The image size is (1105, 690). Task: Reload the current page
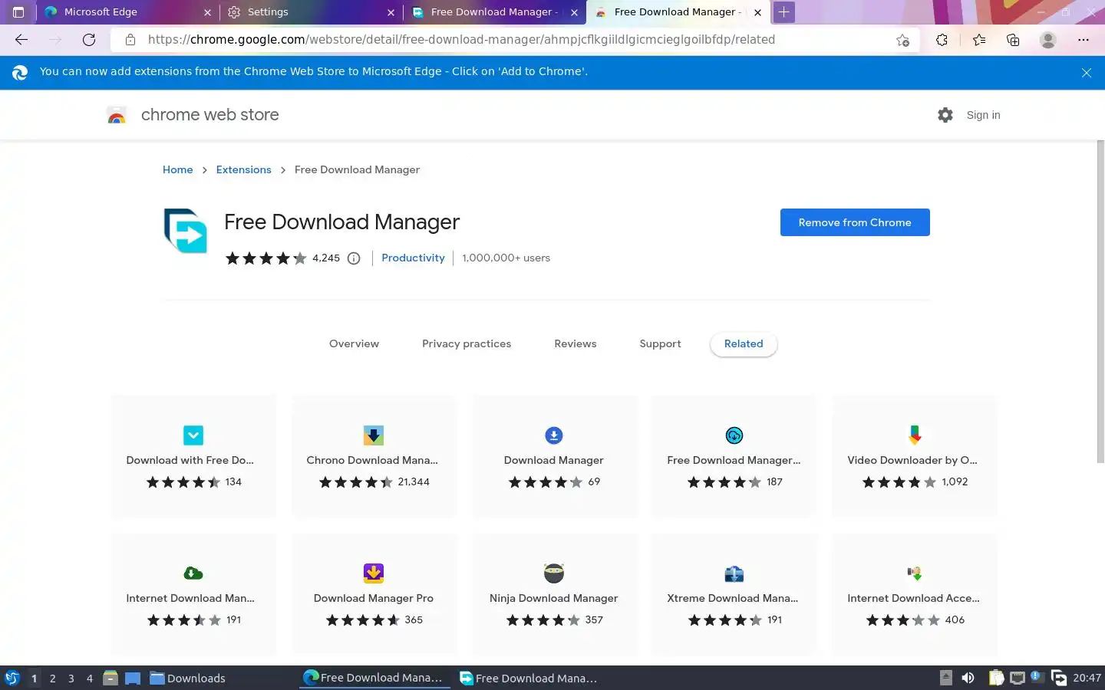pyautogui.click(x=89, y=40)
